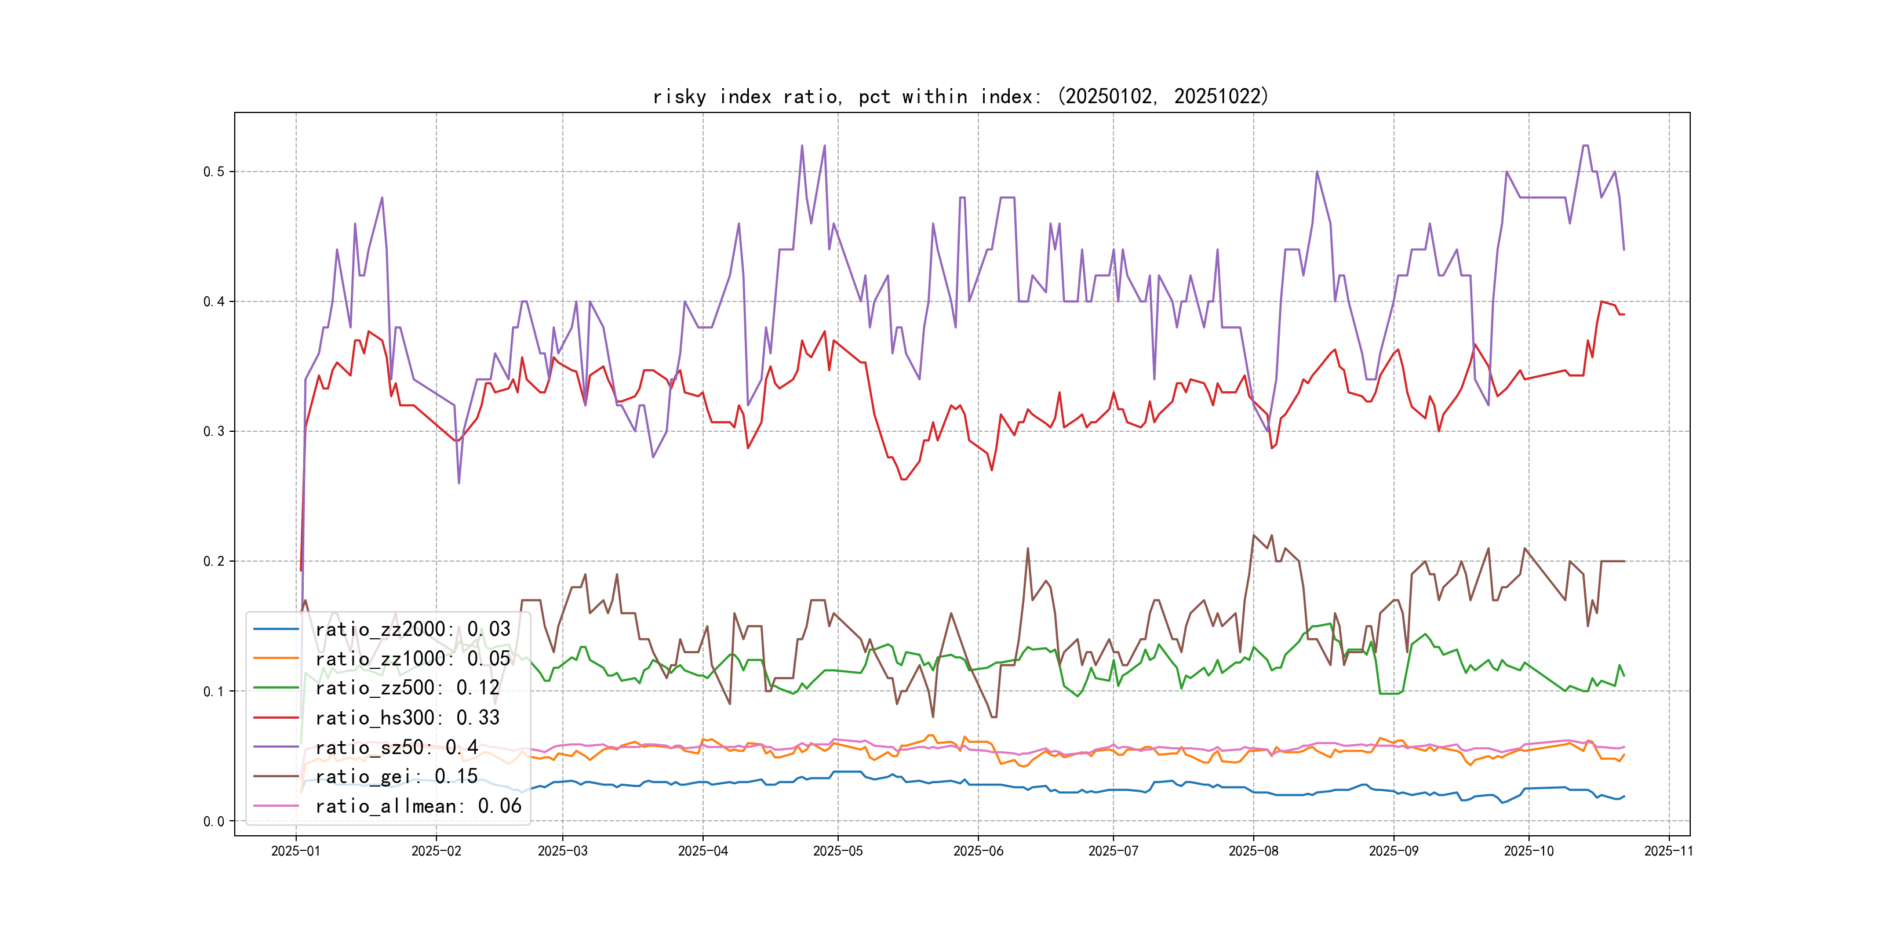The image size is (1878, 939).
Task: Select the 'ratio_zz2000: 0.03' legend label
Action: [413, 628]
